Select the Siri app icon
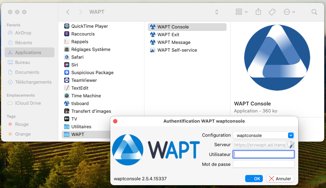 point(67,65)
